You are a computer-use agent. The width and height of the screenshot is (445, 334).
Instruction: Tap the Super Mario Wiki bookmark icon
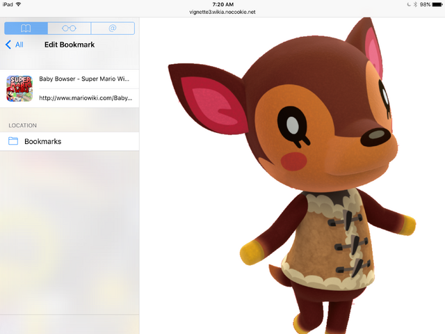click(x=19, y=88)
